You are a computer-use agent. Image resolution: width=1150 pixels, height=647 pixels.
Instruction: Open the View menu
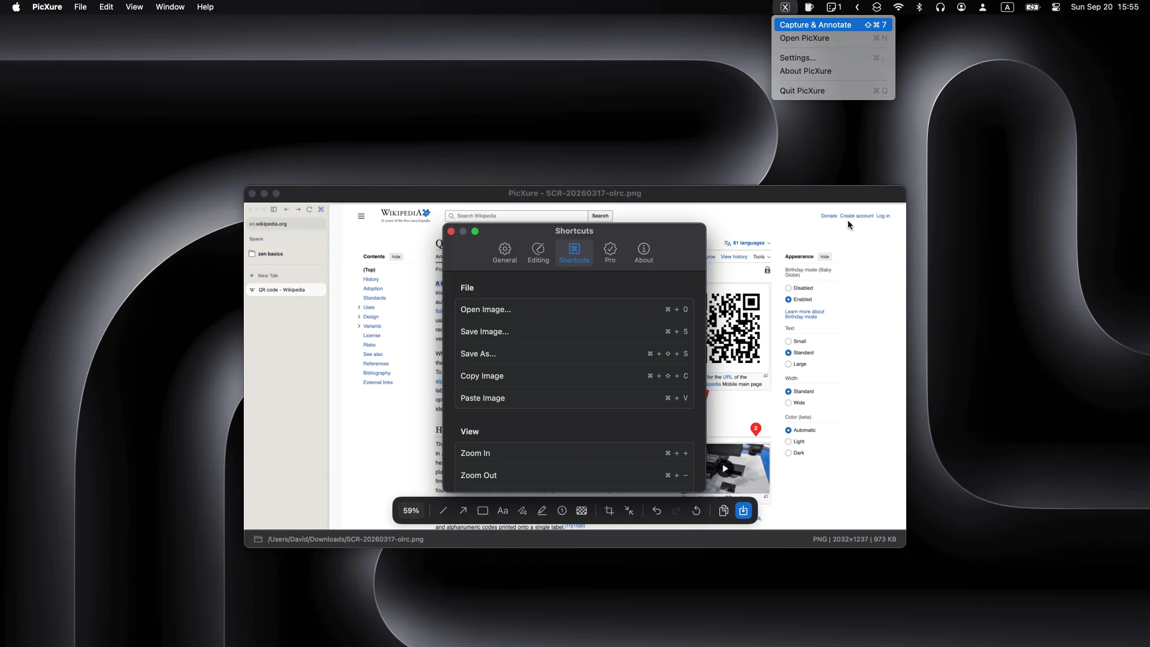click(134, 7)
